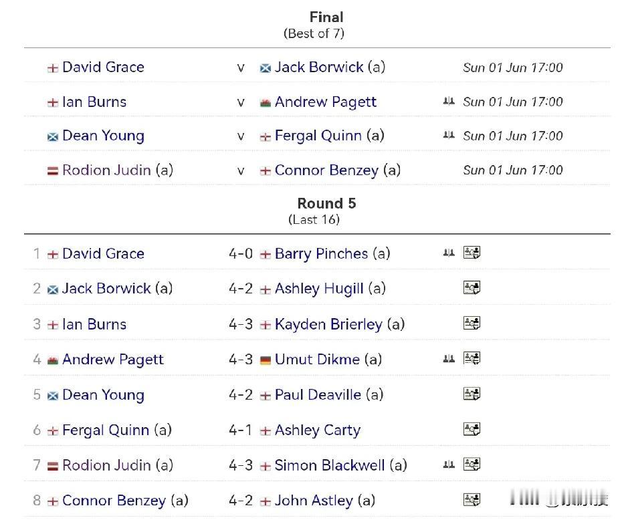Open match details icon for Andrew Pagett 4-3 row
The width and height of the screenshot is (622, 520).
click(x=472, y=358)
